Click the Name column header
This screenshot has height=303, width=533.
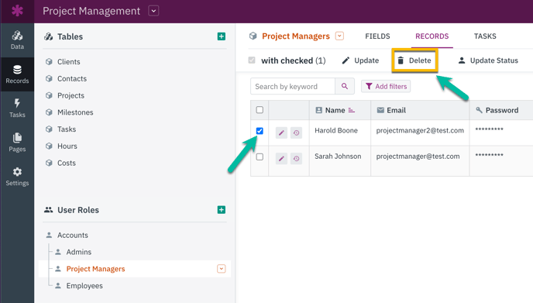tap(340, 110)
